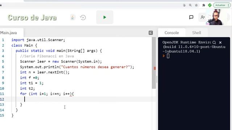The height and width of the screenshot is (130, 232).
Task: Click '(build 11.0.6+10-post-Ubuntu' console text
Action: pos(194,47)
